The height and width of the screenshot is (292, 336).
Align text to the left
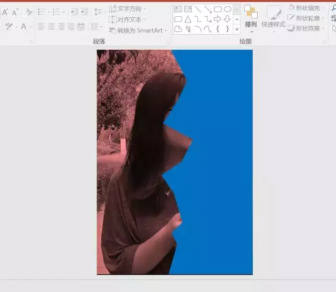[41, 27]
